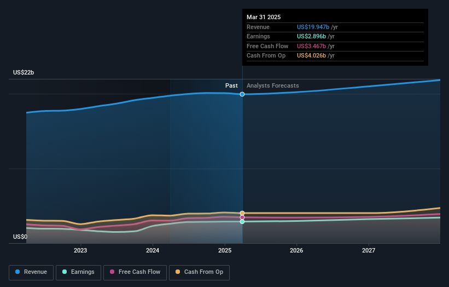The width and height of the screenshot is (449, 287).
Task: Click the teal Earnings data point marker
Action: coord(242,222)
